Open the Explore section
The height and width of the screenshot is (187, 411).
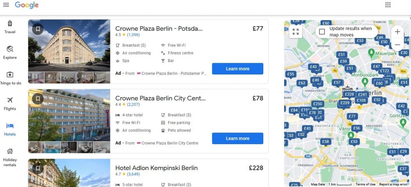click(10, 52)
